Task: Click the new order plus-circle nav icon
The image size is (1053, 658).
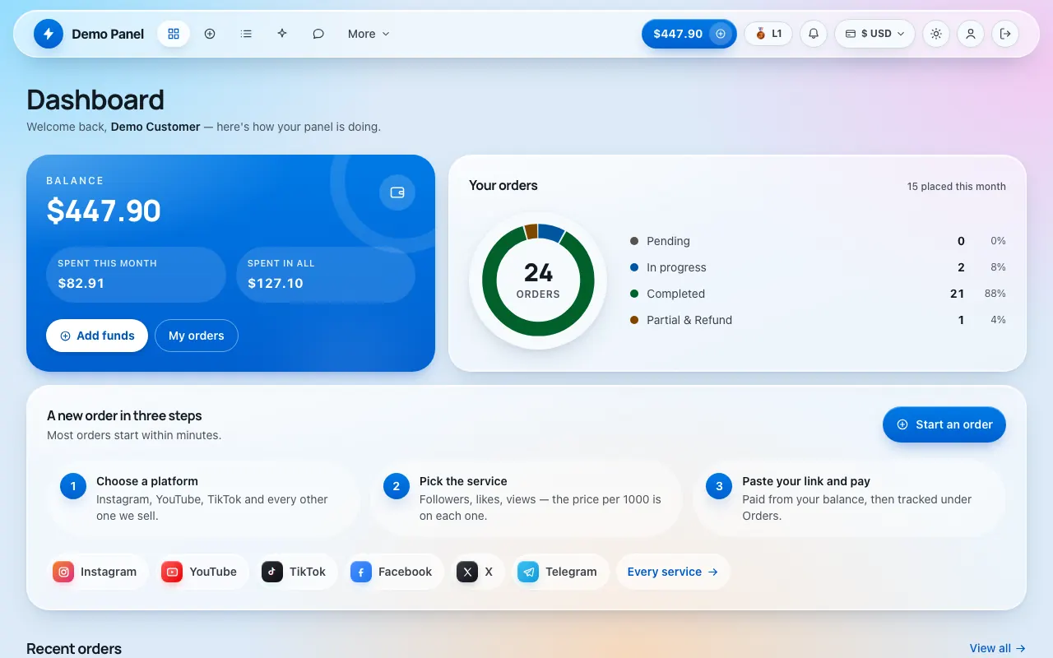Action: click(x=210, y=34)
